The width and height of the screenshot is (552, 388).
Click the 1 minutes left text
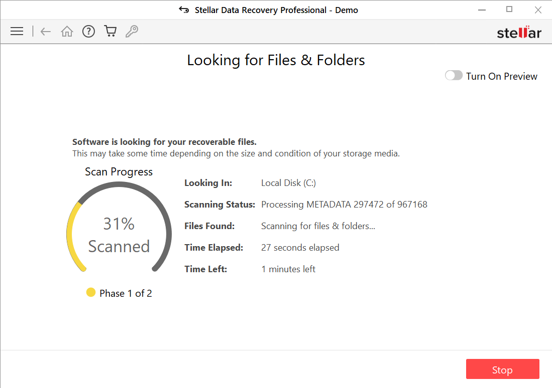tap(288, 269)
